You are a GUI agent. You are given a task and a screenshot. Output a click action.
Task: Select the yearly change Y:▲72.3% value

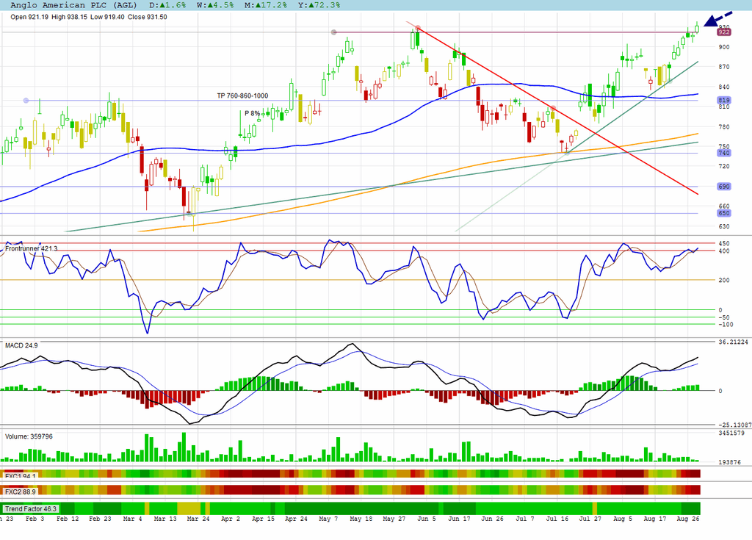coord(319,5)
